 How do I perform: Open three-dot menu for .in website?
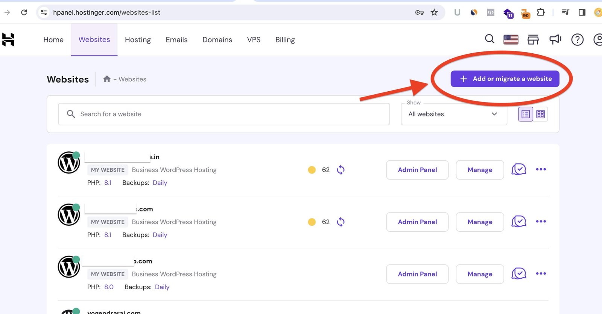pyautogui.click(x=541, y=169)
